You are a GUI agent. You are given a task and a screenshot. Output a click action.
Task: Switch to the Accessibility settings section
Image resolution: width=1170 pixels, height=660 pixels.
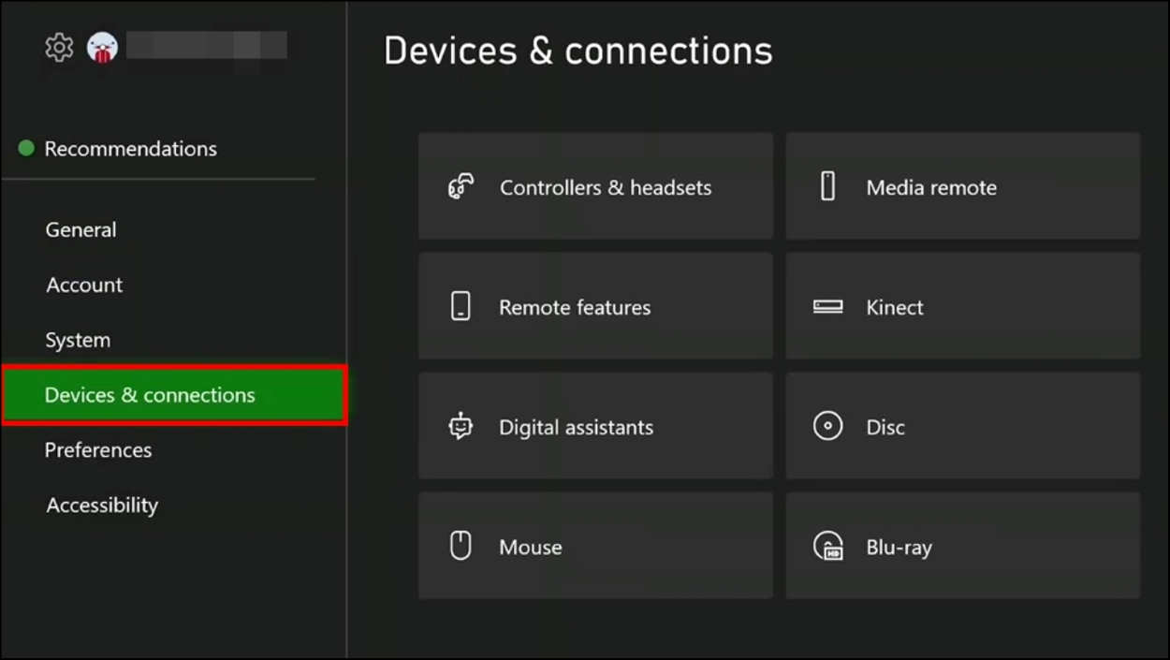click(x=101, y=506)
